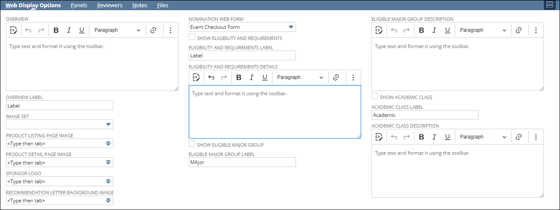Click the Eligible Major Group Label field
This screenshot has height=210, width=560.
click(242, 162)
